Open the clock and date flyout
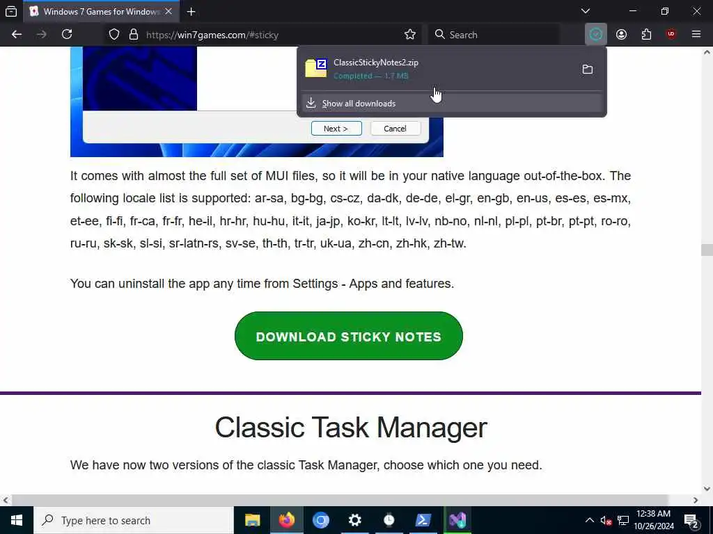The width and height of the screenshot is (713, 534). pyautogui.click(x=653, y=520)
